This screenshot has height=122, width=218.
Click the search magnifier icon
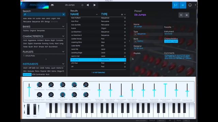click(25, 14)
